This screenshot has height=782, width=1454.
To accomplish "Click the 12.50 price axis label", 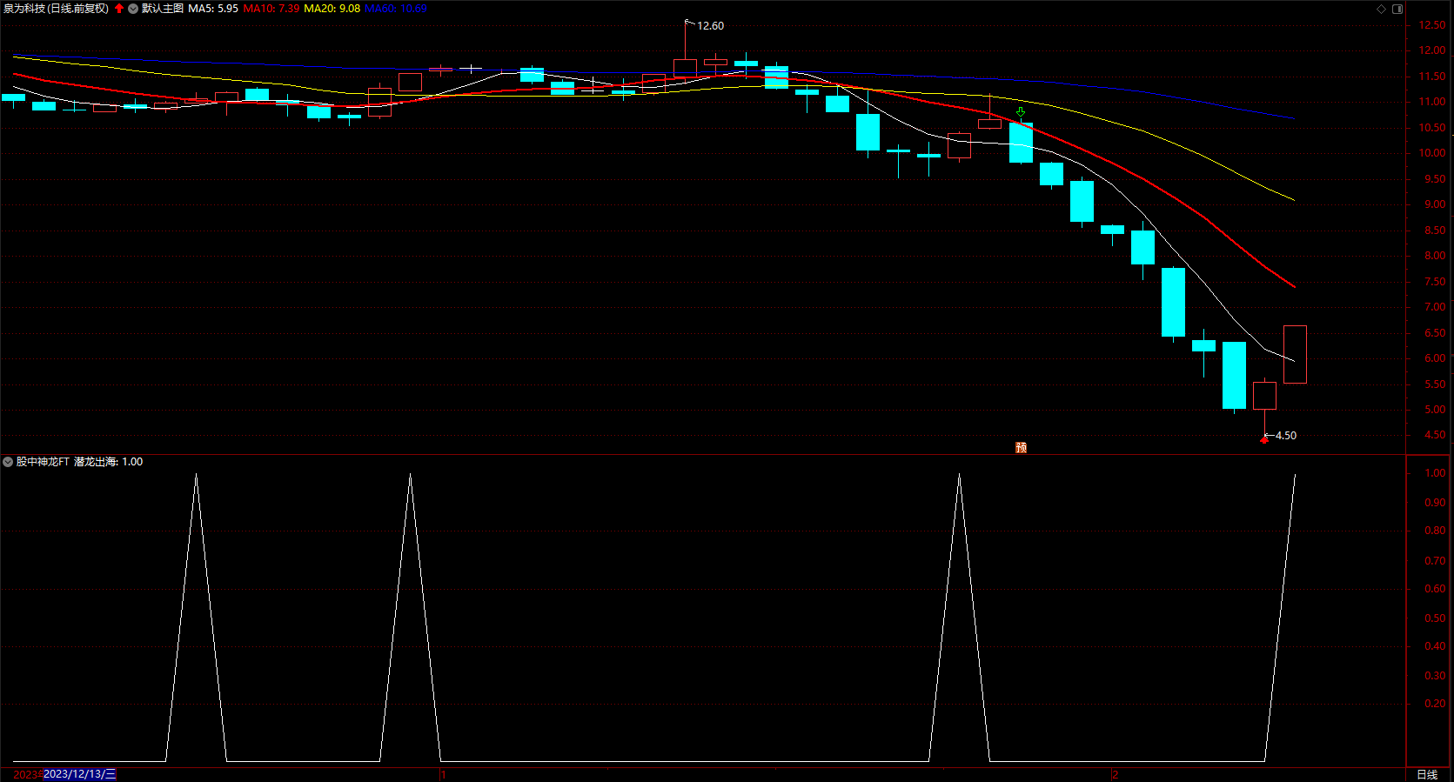I will [x=1432, y=25].
